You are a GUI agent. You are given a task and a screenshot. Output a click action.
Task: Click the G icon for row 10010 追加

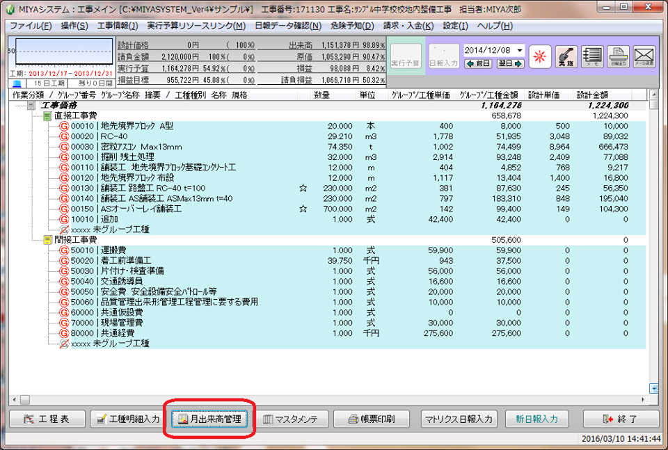point(64,219)
